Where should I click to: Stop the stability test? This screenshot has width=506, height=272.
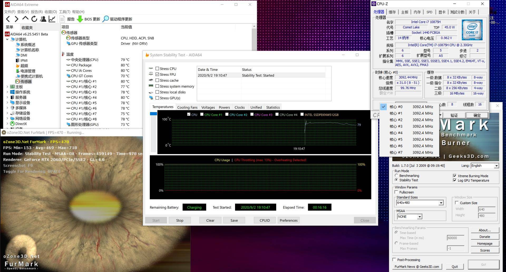(x=180, y=220)
